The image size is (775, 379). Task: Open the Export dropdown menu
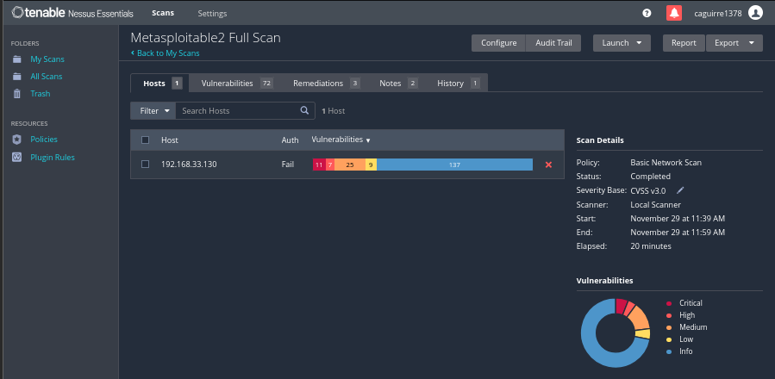[x=734, y=43]
